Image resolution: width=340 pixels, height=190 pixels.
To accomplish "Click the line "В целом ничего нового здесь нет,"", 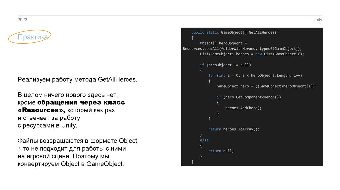I will point(68,95).
